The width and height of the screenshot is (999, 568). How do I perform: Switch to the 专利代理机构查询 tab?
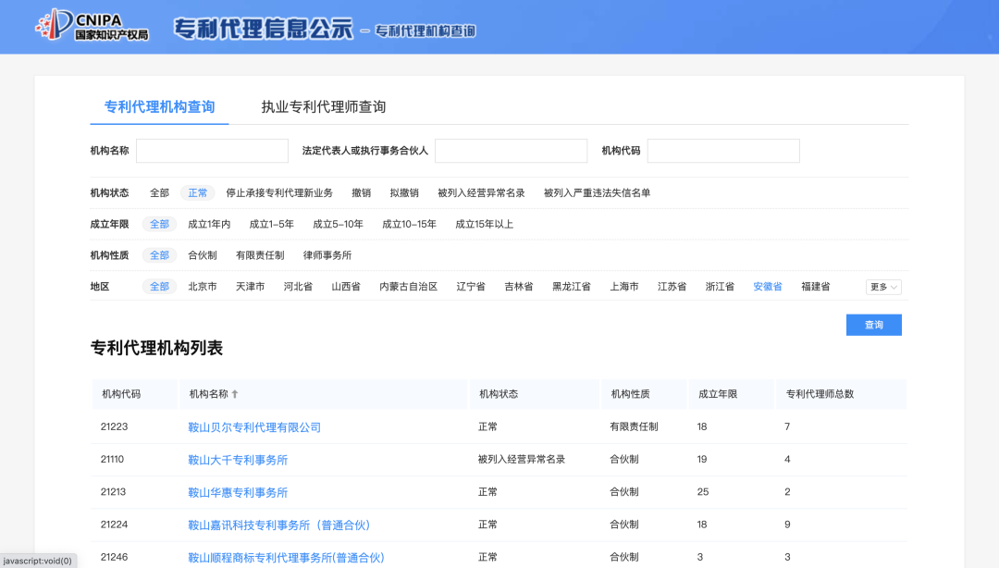click(x=159, y=107)
